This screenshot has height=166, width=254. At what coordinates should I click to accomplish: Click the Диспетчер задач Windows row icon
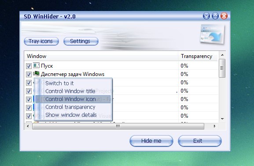(36, 74)
